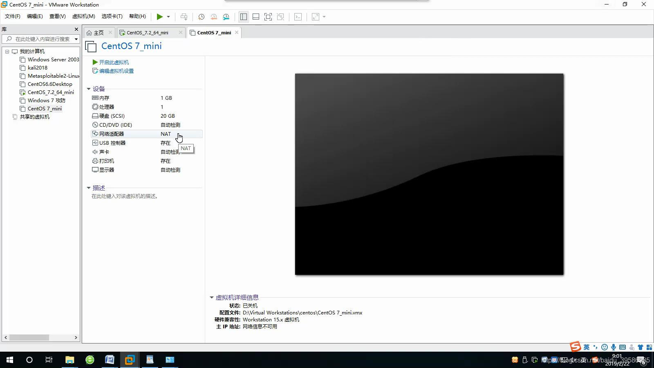
Task: Open Task View on the taskbar
Action: point(49,360)
